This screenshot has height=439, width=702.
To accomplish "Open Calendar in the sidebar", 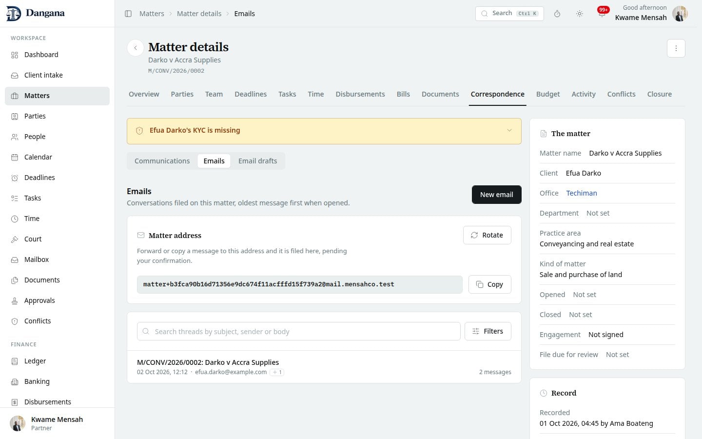I will click(x=57, y=157).
